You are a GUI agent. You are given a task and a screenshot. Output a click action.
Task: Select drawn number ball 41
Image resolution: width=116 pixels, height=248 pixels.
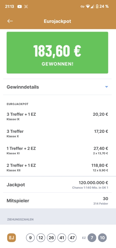(x=62, y=238)
